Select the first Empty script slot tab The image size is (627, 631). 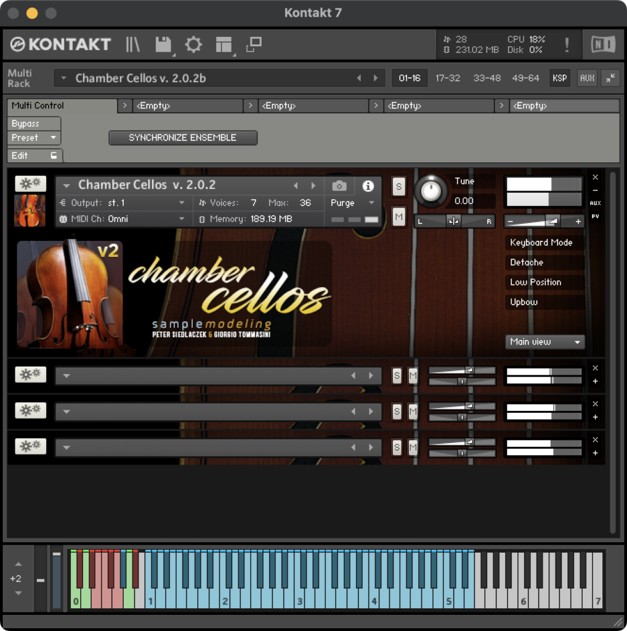pos(187,106)
